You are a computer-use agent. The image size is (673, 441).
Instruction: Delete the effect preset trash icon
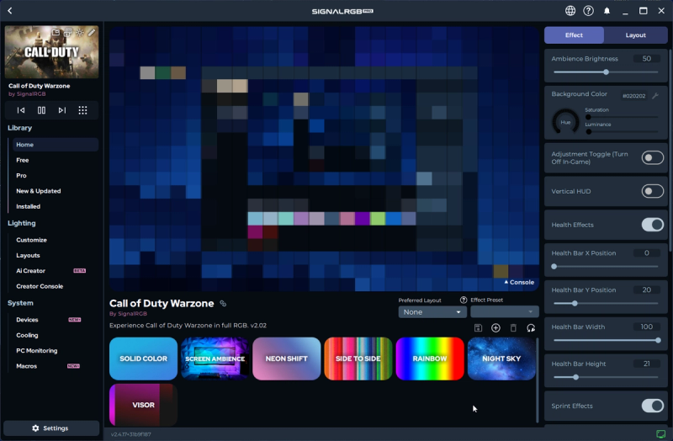coord(513,328)
